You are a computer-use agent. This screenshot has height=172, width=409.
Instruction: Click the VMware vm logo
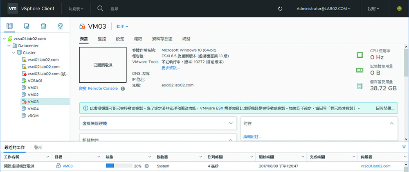(x=13, y=8)
